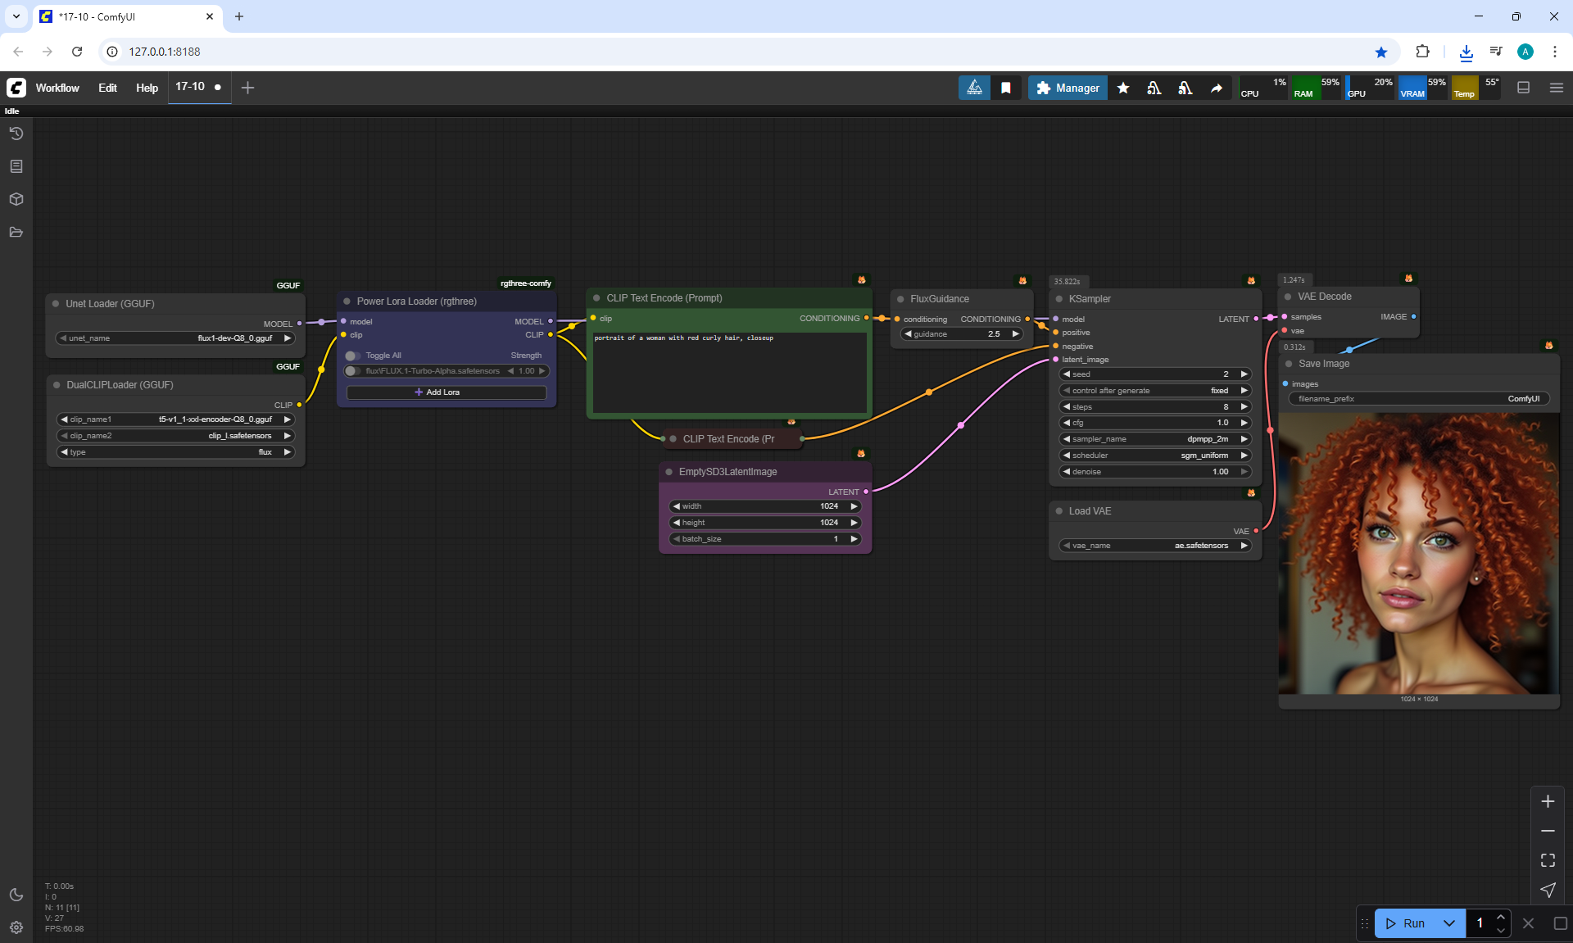This screenshot has width=1573, height=943.
Task: Expand the Run button dropdown arrow
Action: point(1448,923)
